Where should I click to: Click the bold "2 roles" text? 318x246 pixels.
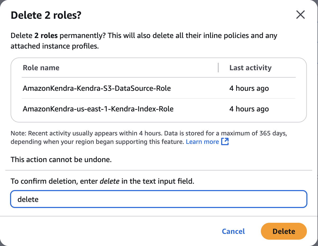[x=46, y=36]
